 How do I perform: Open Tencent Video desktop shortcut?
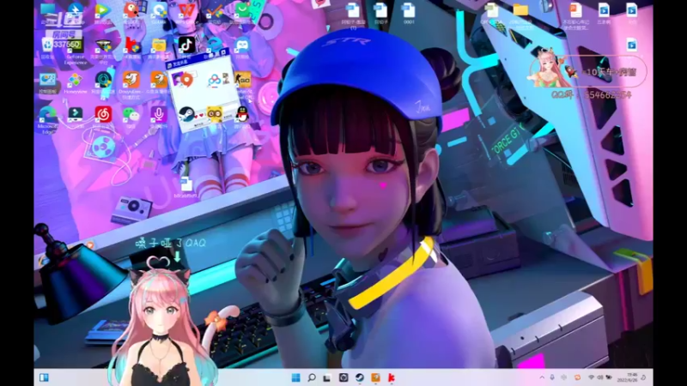[103, 10]
